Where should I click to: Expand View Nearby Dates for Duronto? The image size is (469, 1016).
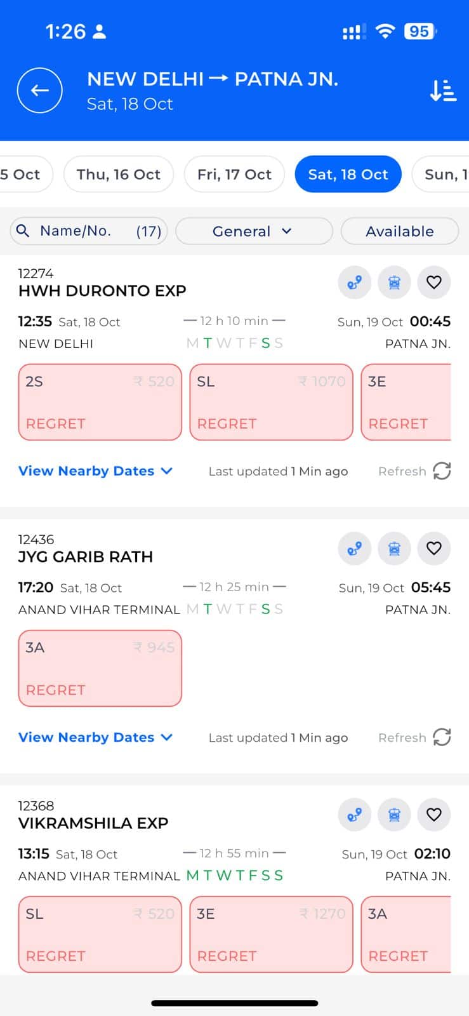click(95, 471)
